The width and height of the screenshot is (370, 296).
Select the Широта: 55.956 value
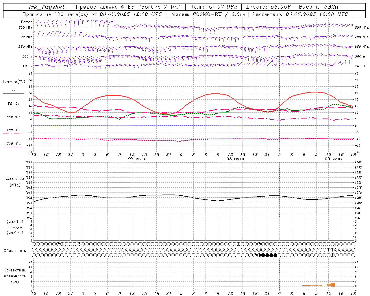[x=268, y=7]
